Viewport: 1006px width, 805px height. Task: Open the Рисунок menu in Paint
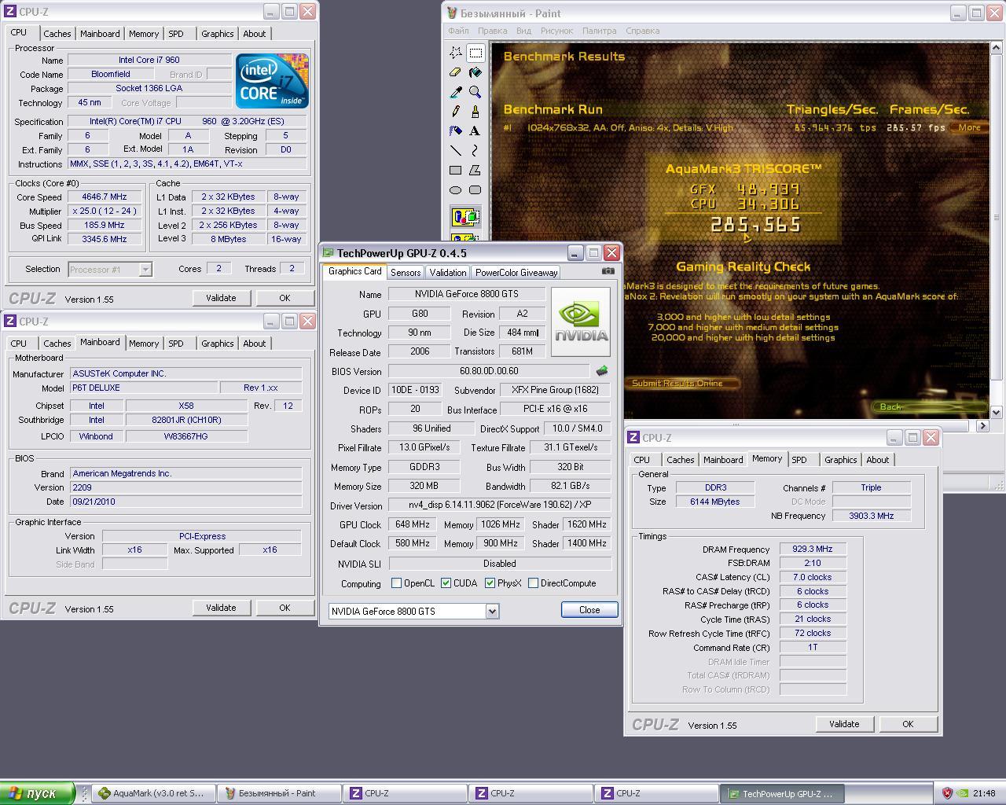[556, 31]
